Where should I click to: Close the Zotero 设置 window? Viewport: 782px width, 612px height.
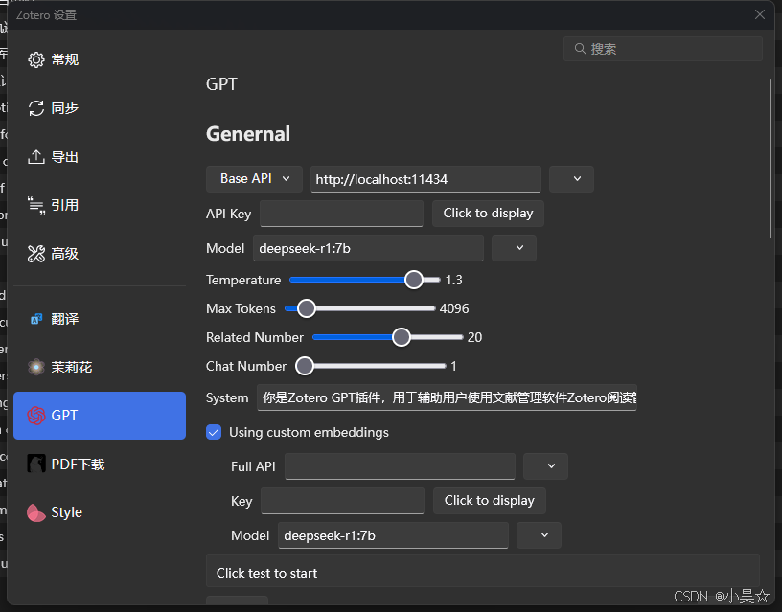pyautogui.click(x=760, y=14)
